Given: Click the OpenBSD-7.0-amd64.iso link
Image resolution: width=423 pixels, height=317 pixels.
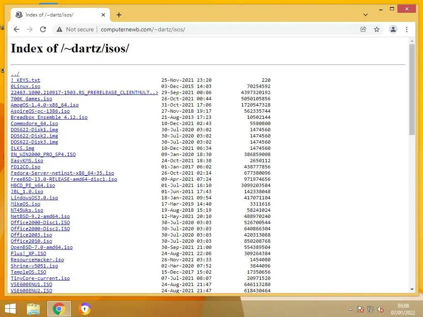Looking at the screenshot, I should 42,248.
